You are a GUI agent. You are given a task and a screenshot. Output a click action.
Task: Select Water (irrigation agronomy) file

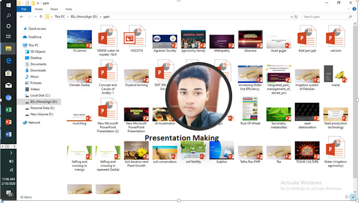(x=335, y=152)
